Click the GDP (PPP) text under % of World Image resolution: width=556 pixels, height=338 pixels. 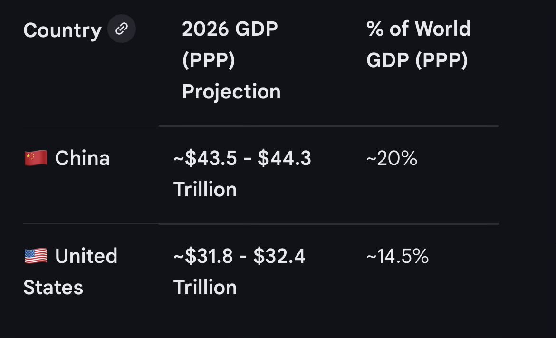click(417, 60)
